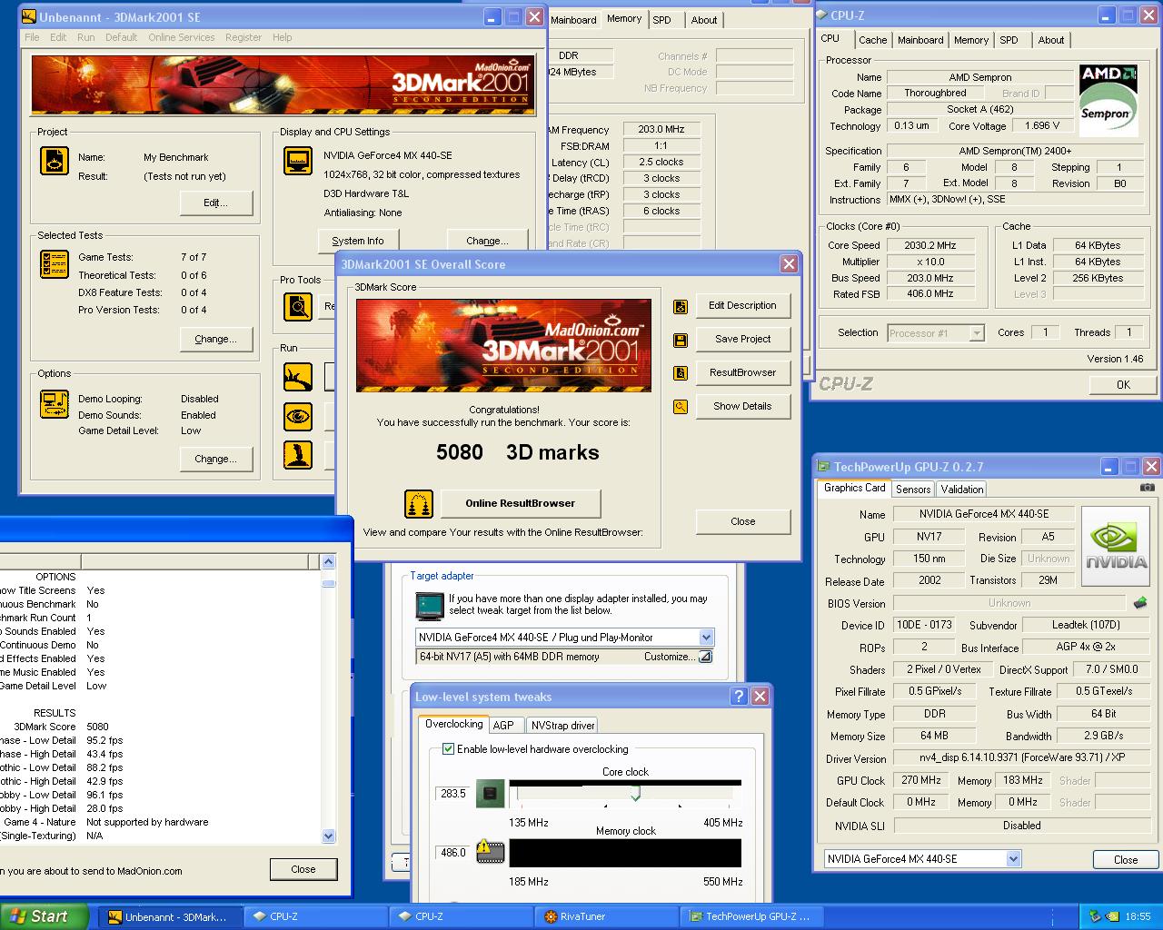The image size is (1163, 930).
Task: Click Edit button in Project section
Action: 215,203
